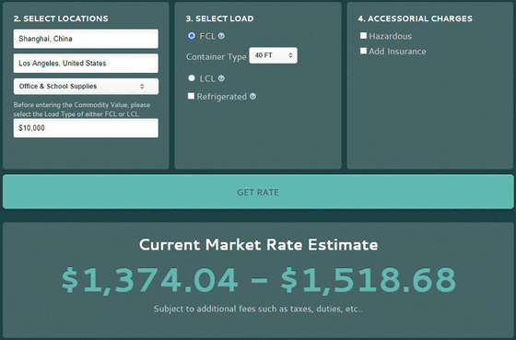The width and height of the screenshot is (516, 340).
Task: Click the GET RATE button
Action: pyautogui.click(x=258, y=192)
